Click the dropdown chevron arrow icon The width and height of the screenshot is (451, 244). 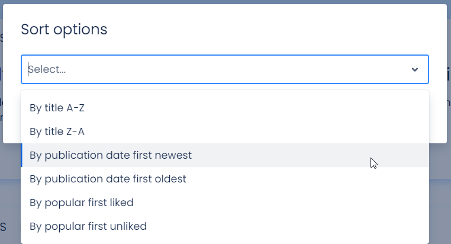click(415, 70)
